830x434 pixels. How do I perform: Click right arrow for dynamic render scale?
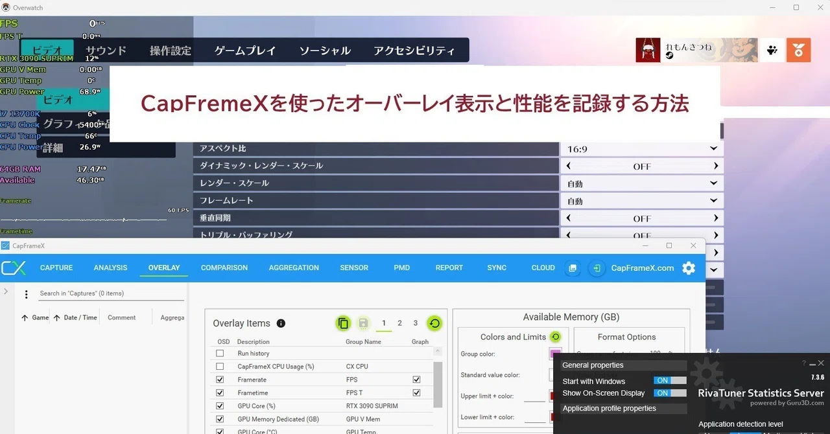point(716,166)
